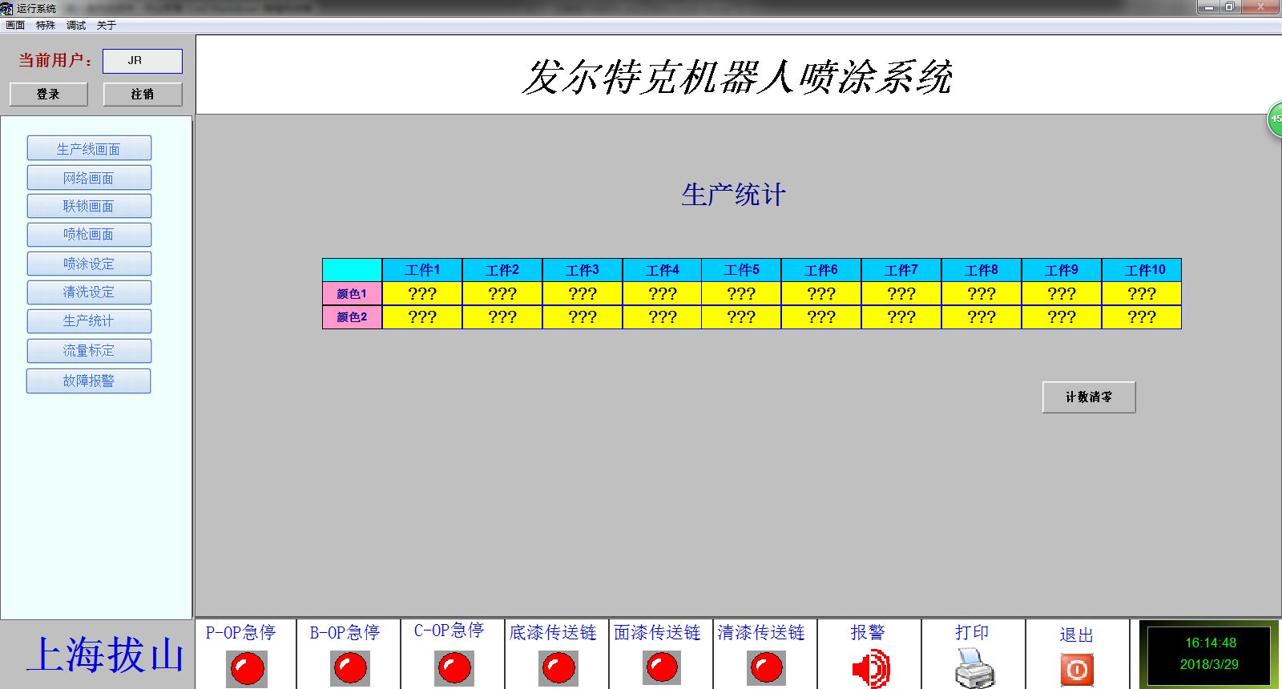Click the 计数清零 reset button

coord(1089,397)
